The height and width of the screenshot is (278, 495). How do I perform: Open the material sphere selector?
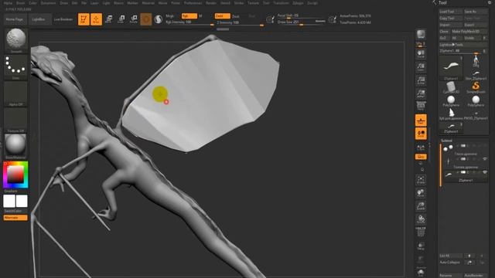point(15,147)
